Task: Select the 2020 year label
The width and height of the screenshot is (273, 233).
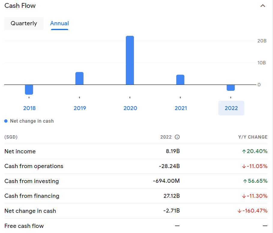Action: [x=130, y=108]
